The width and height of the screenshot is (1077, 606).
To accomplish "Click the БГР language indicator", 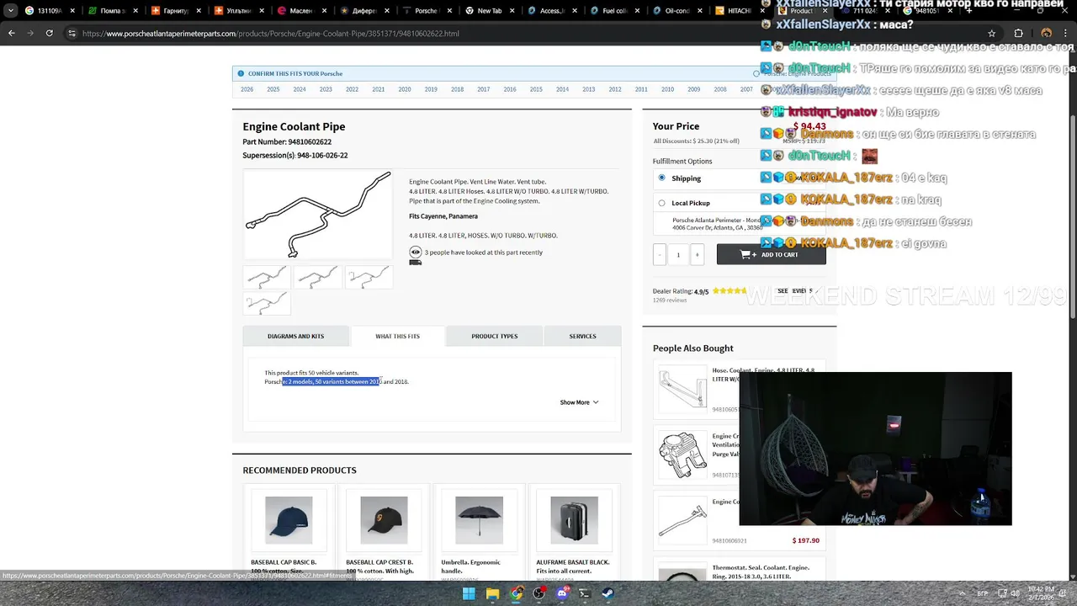I will [x=983, y=593].
